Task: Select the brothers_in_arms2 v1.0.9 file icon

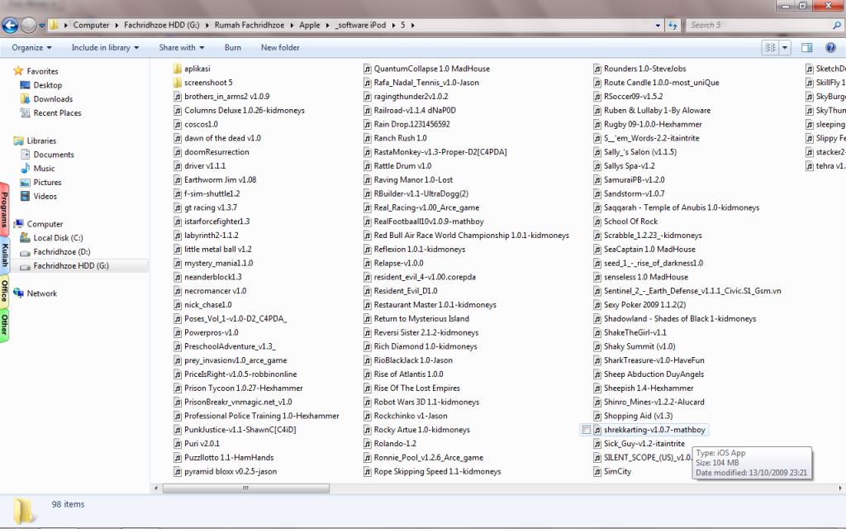Action: coord(178,97)
